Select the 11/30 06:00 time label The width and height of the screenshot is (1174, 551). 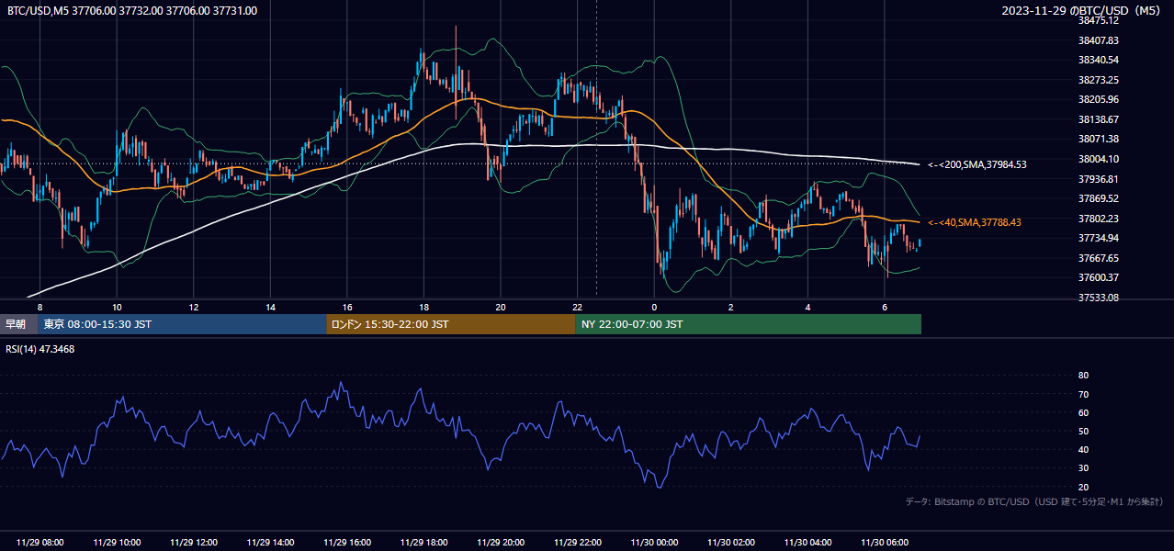884,543
